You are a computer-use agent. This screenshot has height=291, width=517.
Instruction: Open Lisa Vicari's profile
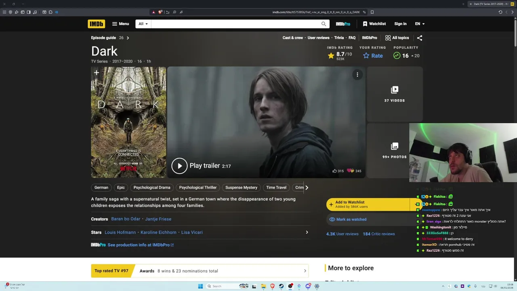point(192,232)
